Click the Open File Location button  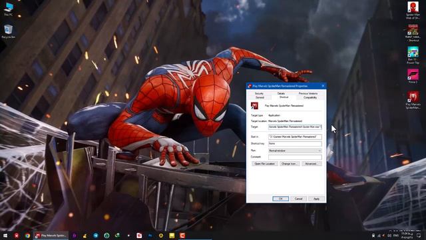tap(265, 164)
